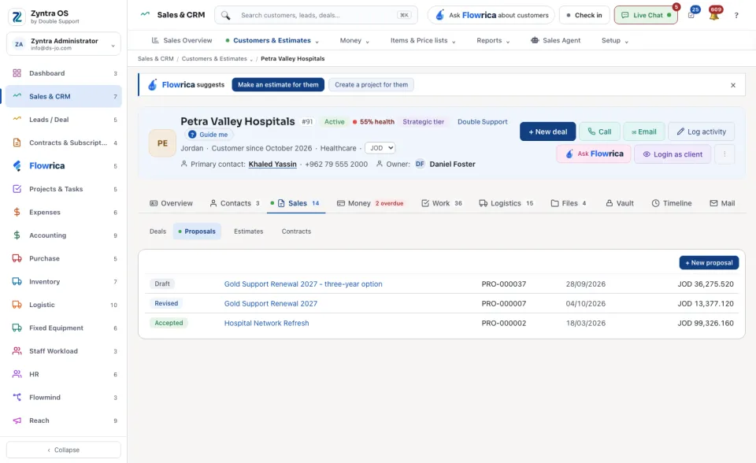Open the notifications bell
756x463 pixels.
(x=714, y=15)
